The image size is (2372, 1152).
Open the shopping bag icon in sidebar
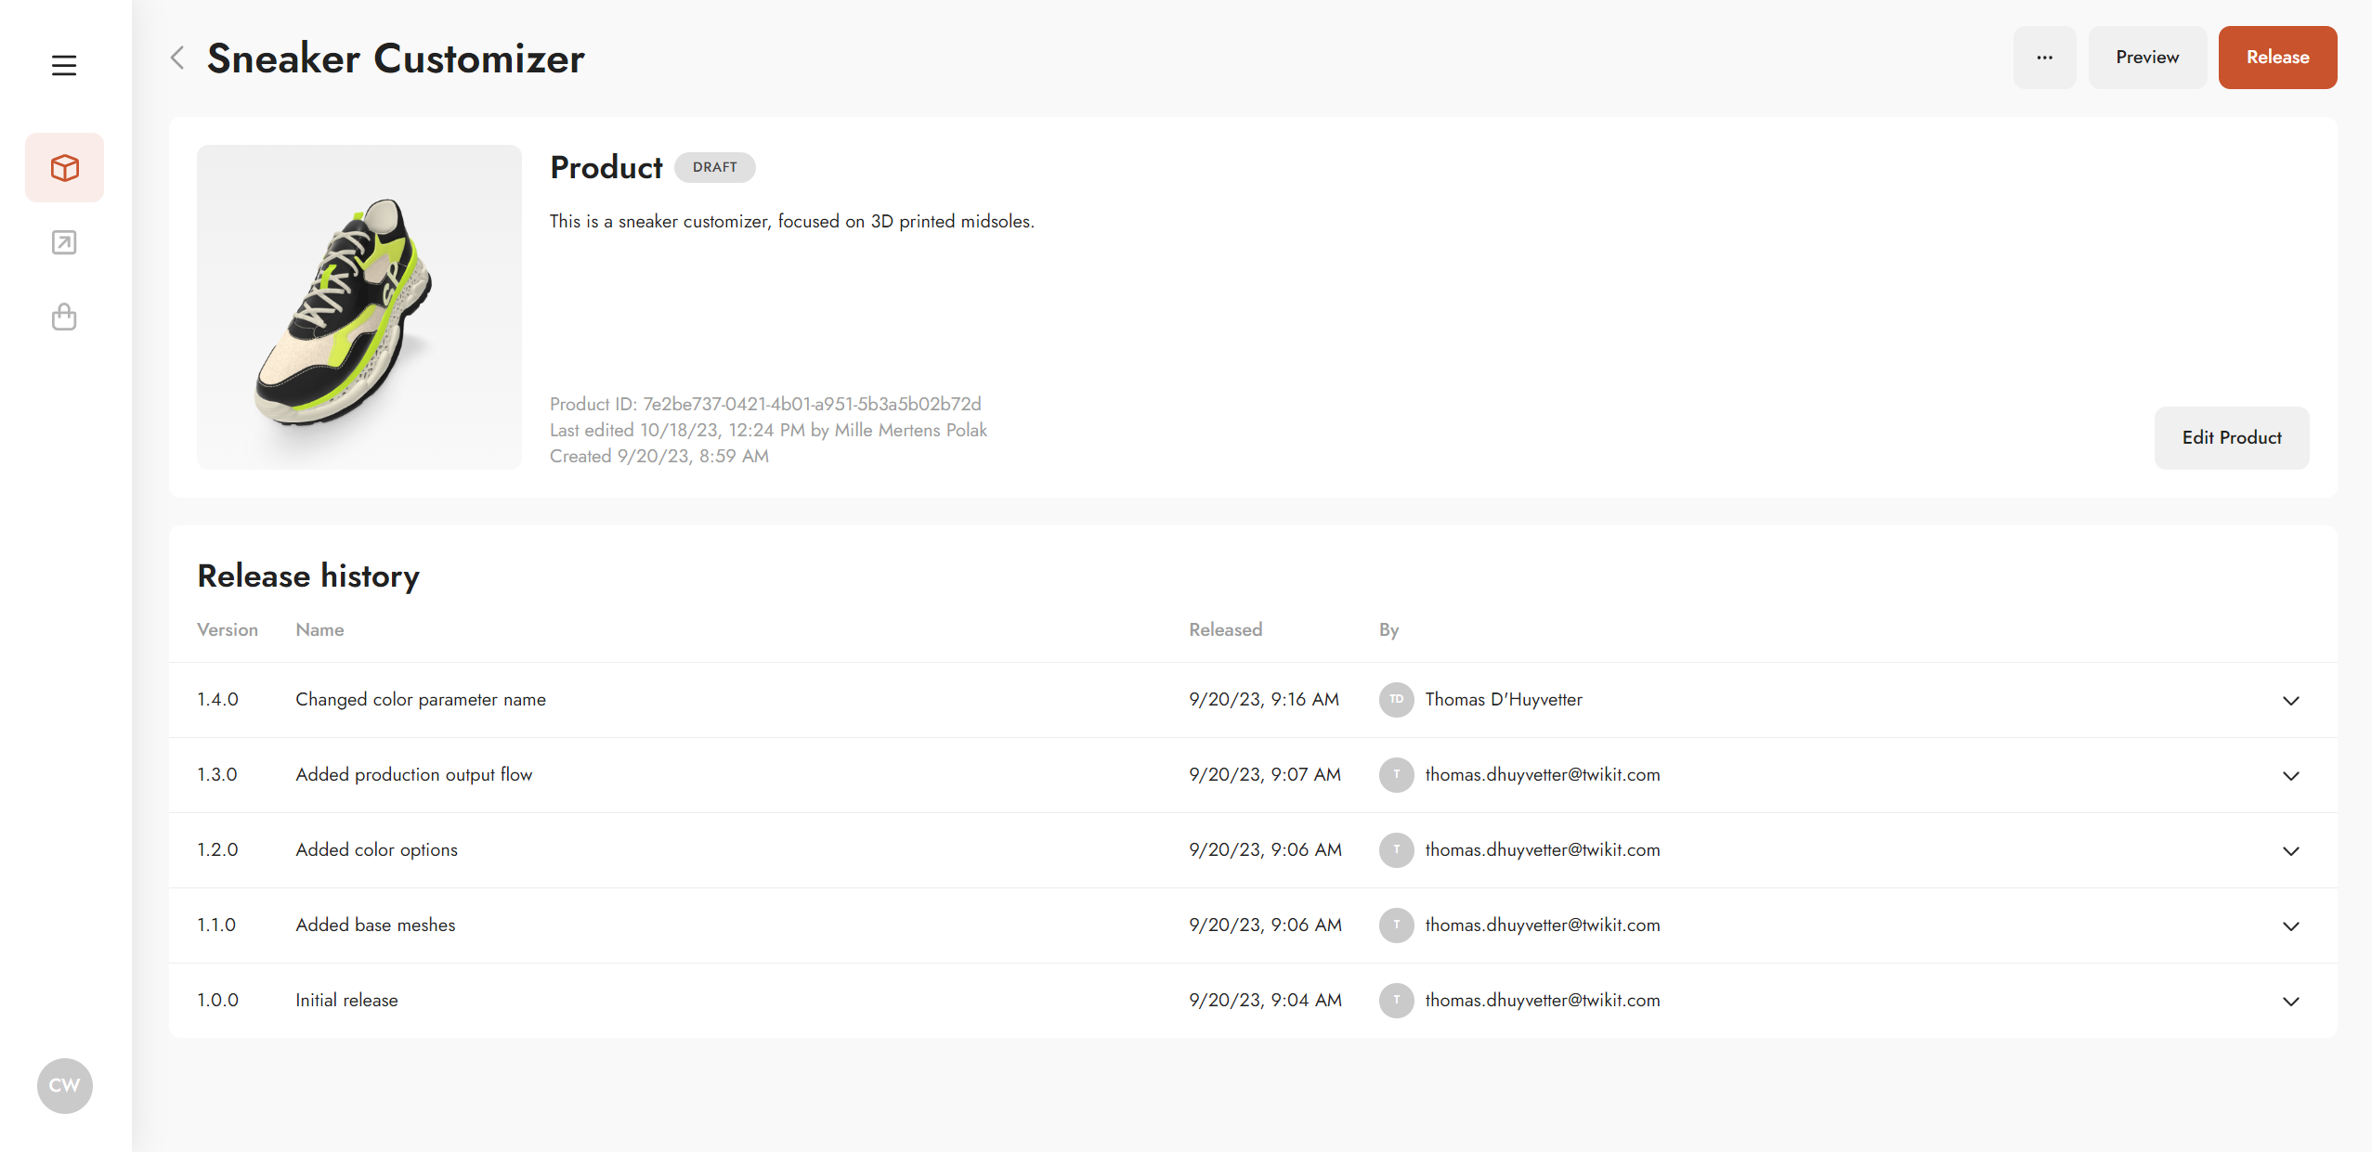point(64,317)
